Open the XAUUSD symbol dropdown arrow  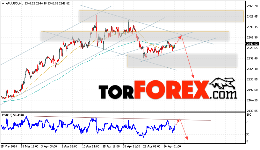click(x=3, y=3)
